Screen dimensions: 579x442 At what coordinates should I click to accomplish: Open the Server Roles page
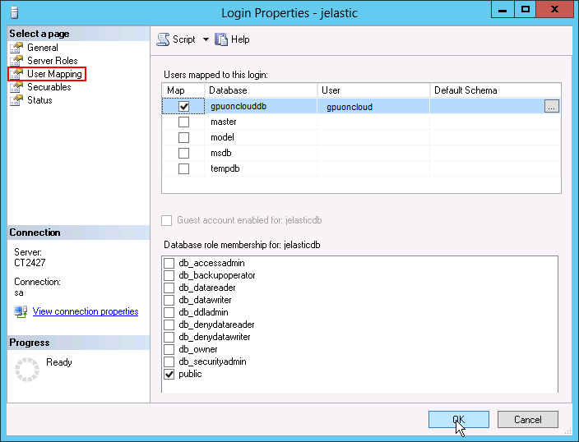(x=52, y=61)
